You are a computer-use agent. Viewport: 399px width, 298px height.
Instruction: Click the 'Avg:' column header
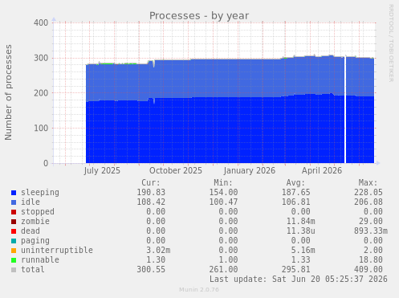(295, 182)
